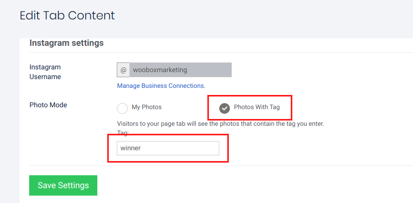Image resolution: width=413 pixels, height=203 pixels.
Task: Click the Edit Tab Content page title
Action: coord(67,15)
